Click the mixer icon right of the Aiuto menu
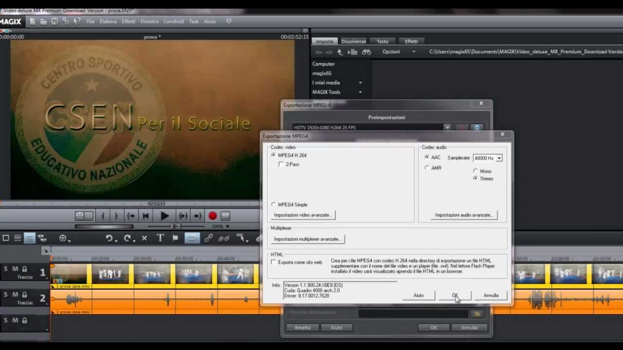Viewport: 623px width, 350px height. 229,21
